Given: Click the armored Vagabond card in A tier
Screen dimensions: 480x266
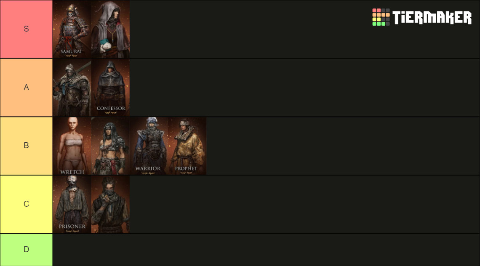Looking at the screenshot, I should pyautogui.click(x=72, y=88).
